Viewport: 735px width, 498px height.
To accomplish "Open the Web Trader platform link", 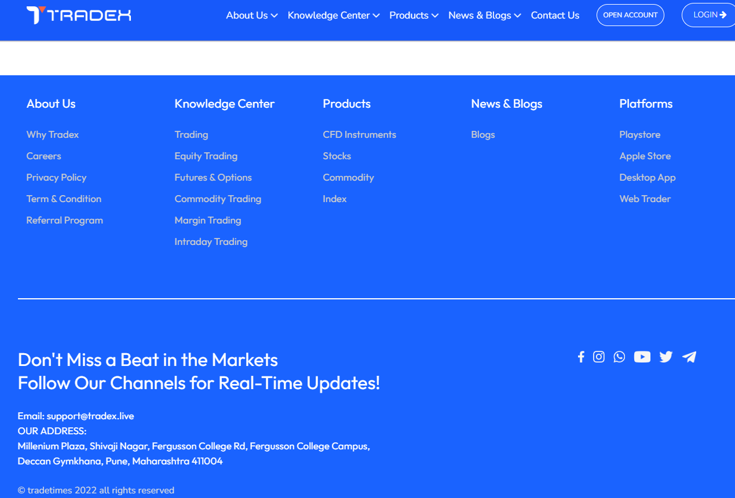I will pos(645,199).
